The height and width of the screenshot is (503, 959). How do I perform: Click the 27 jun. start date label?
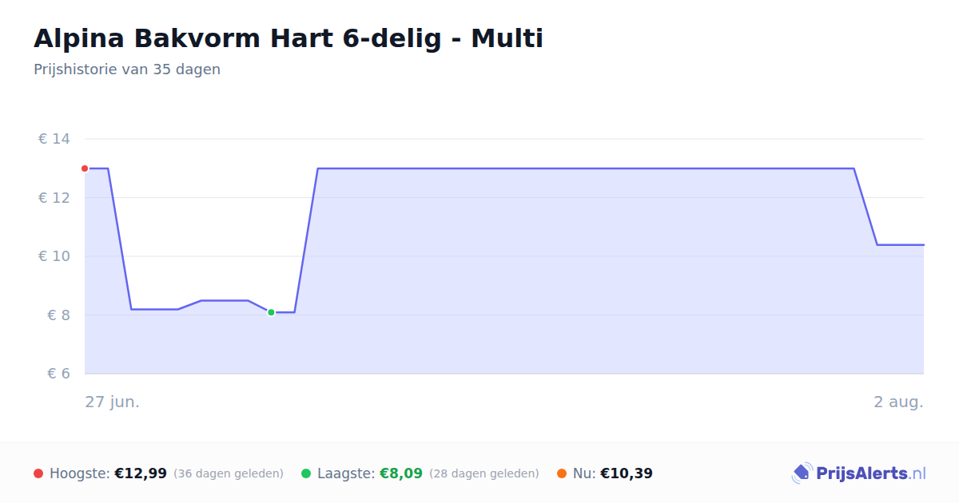coord(113,402)
